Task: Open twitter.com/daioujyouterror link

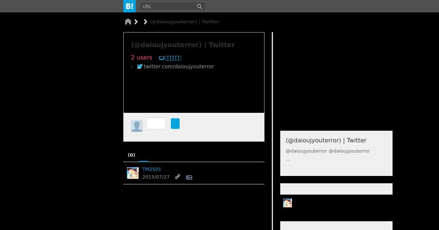Action: (x=179, y=66)
